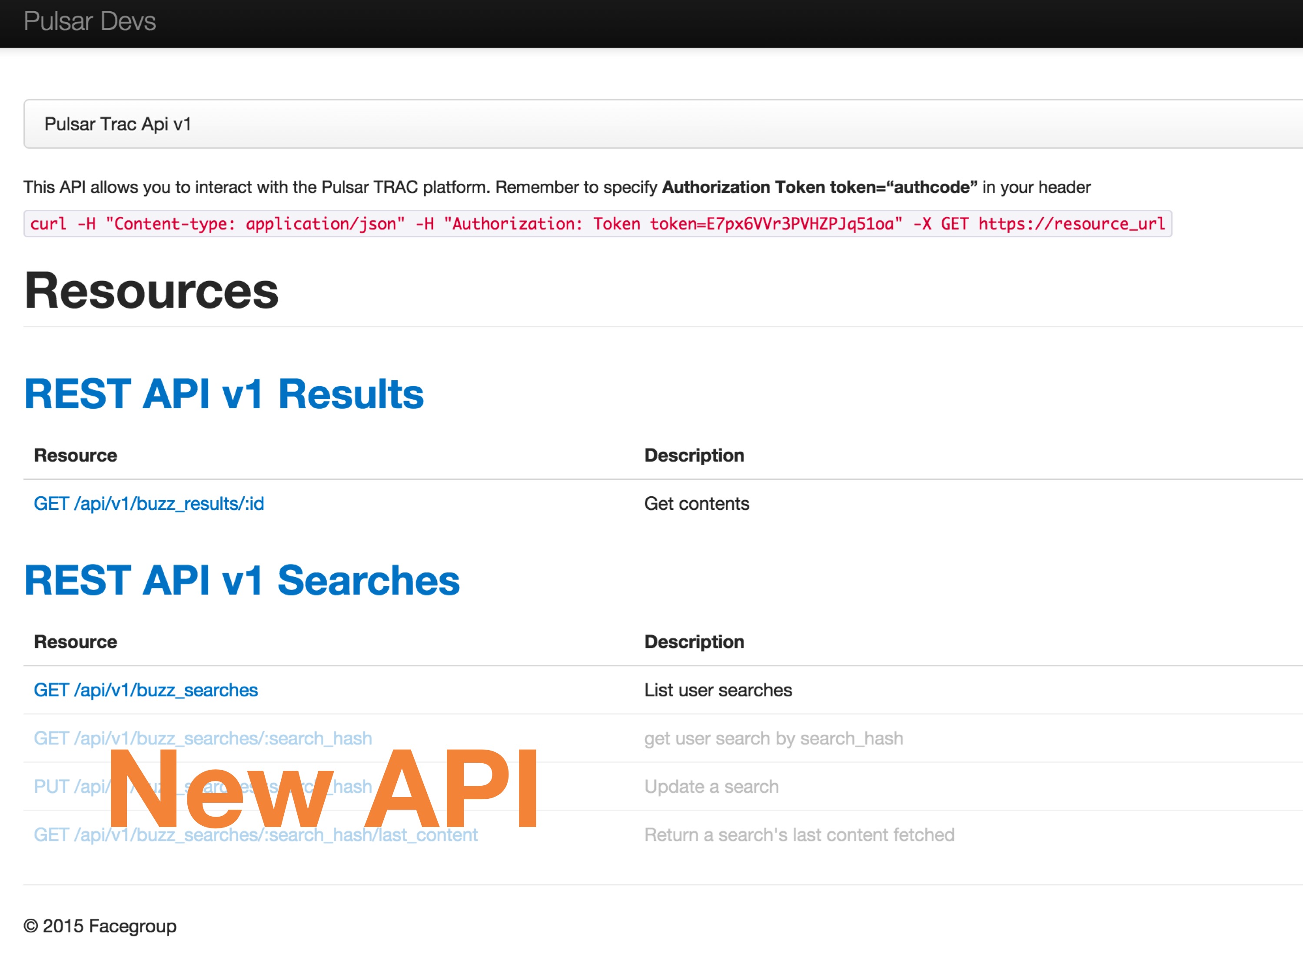The width and height of the screenshot is (1303, 977).
Task: Click the 2015 Facegroup copyright footer
Action: click(x=100, y=926)
